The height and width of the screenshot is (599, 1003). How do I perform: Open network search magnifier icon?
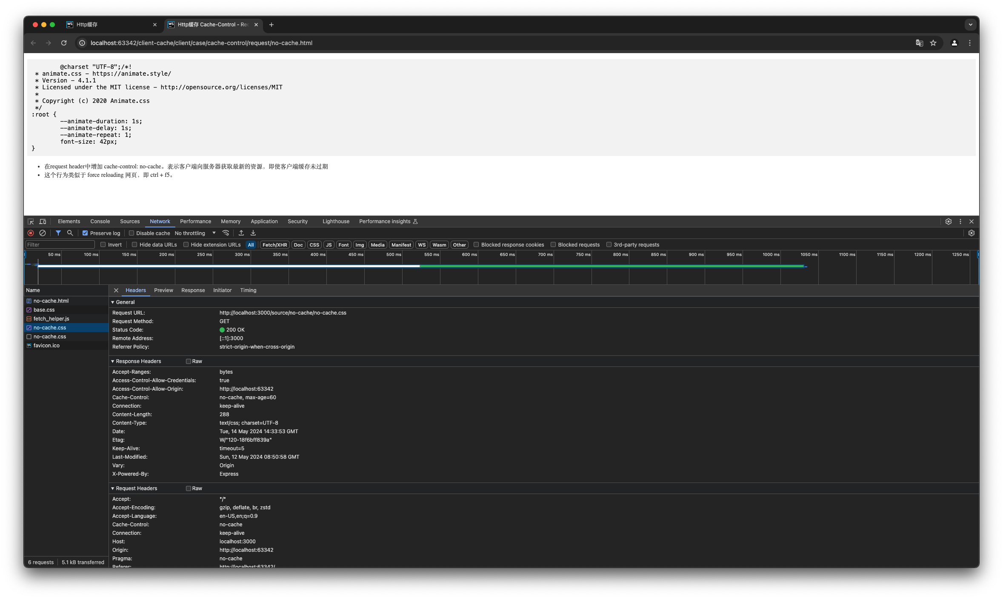[70, 233]
